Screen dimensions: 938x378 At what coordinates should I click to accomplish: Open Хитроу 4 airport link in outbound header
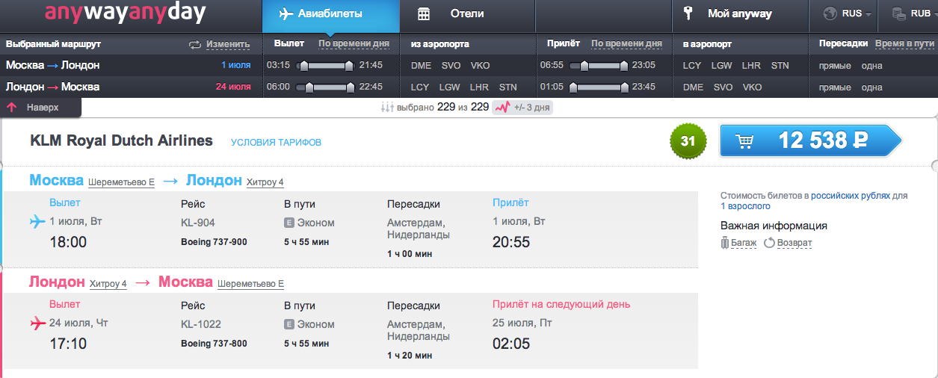pyautogui.click(x=265, y=182)
